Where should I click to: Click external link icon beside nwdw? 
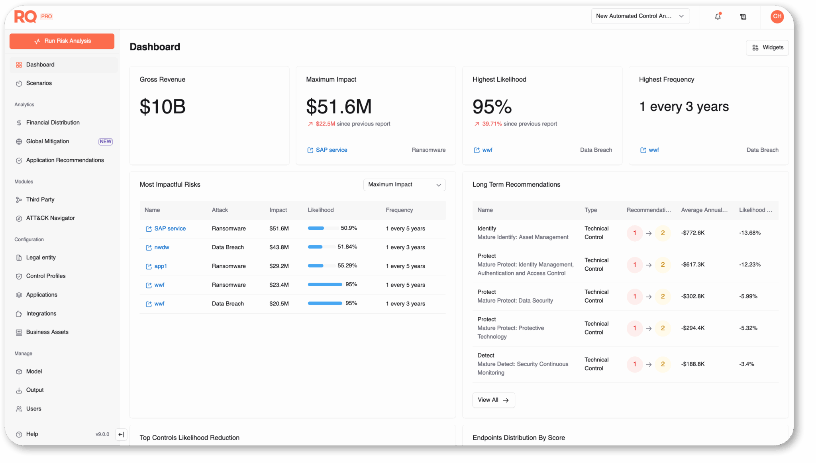click(149, 248)
